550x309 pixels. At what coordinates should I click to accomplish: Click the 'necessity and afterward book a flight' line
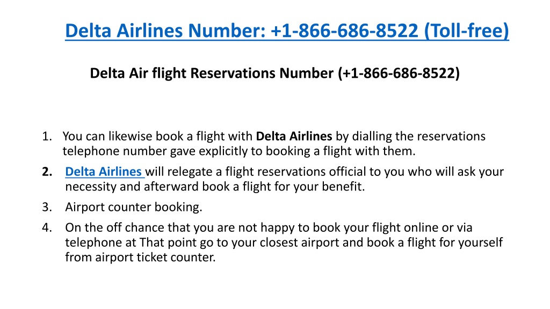(x=215, y=186)
